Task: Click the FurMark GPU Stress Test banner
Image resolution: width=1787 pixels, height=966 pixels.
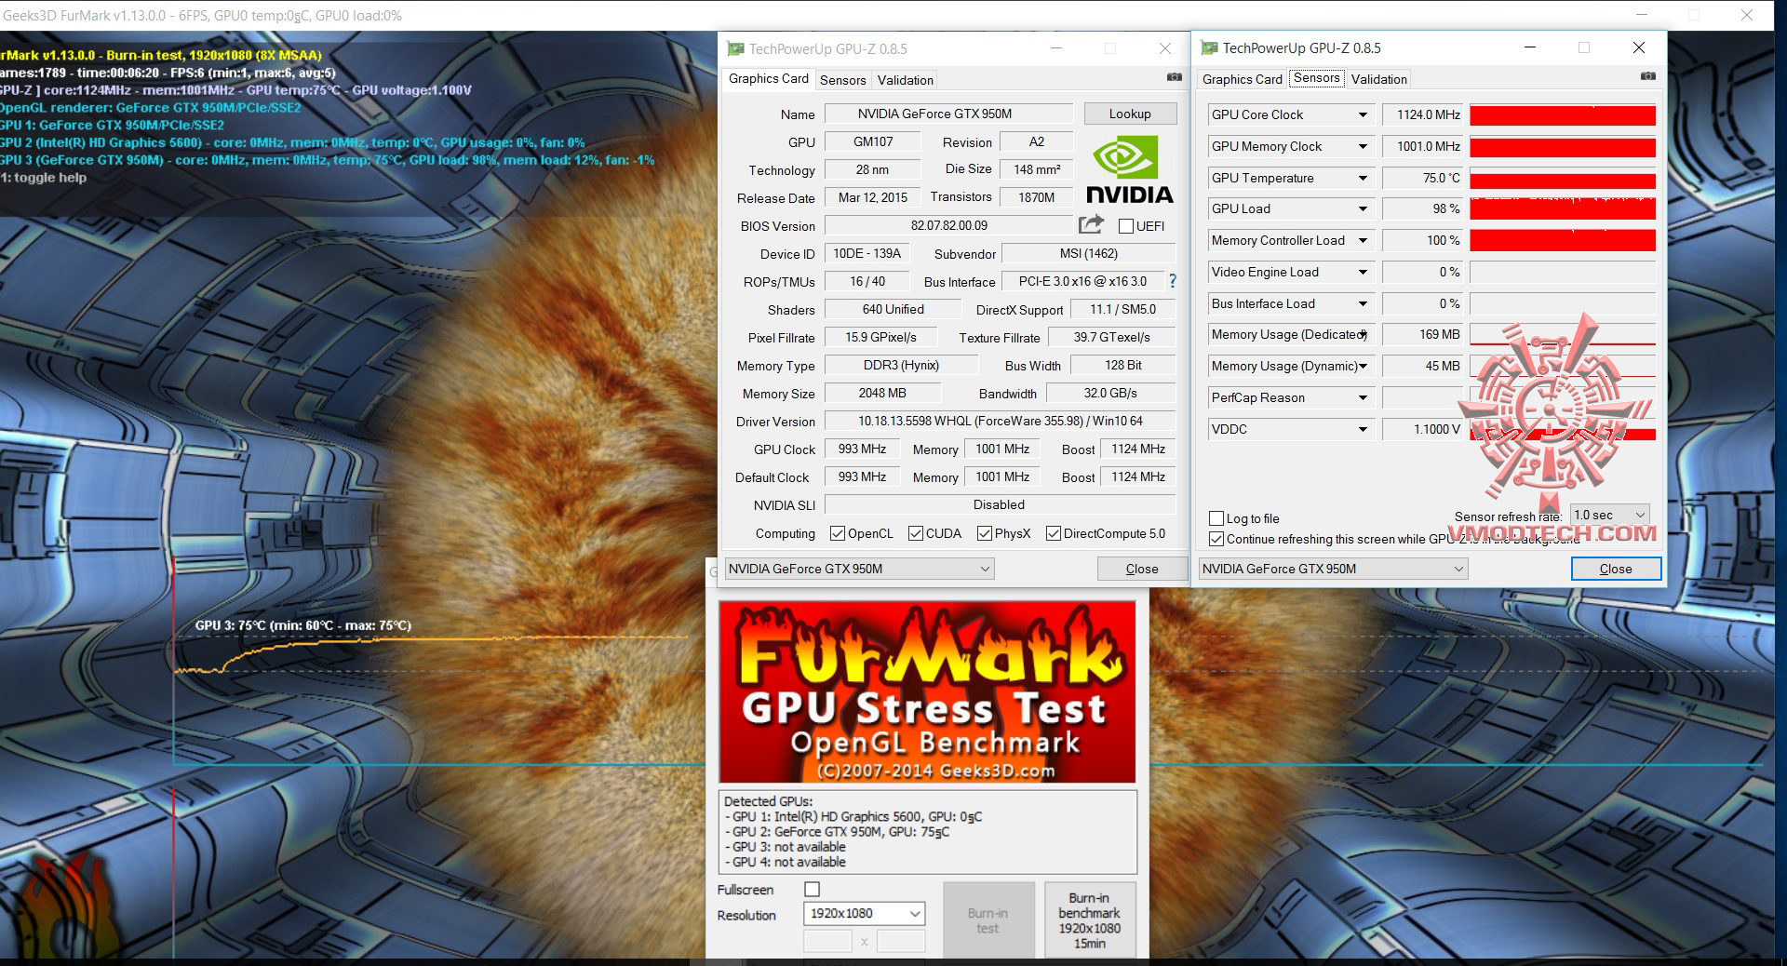Action: (x=927, y=691)
